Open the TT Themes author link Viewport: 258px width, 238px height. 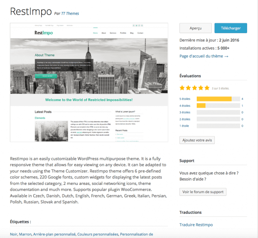pos(70,13)
